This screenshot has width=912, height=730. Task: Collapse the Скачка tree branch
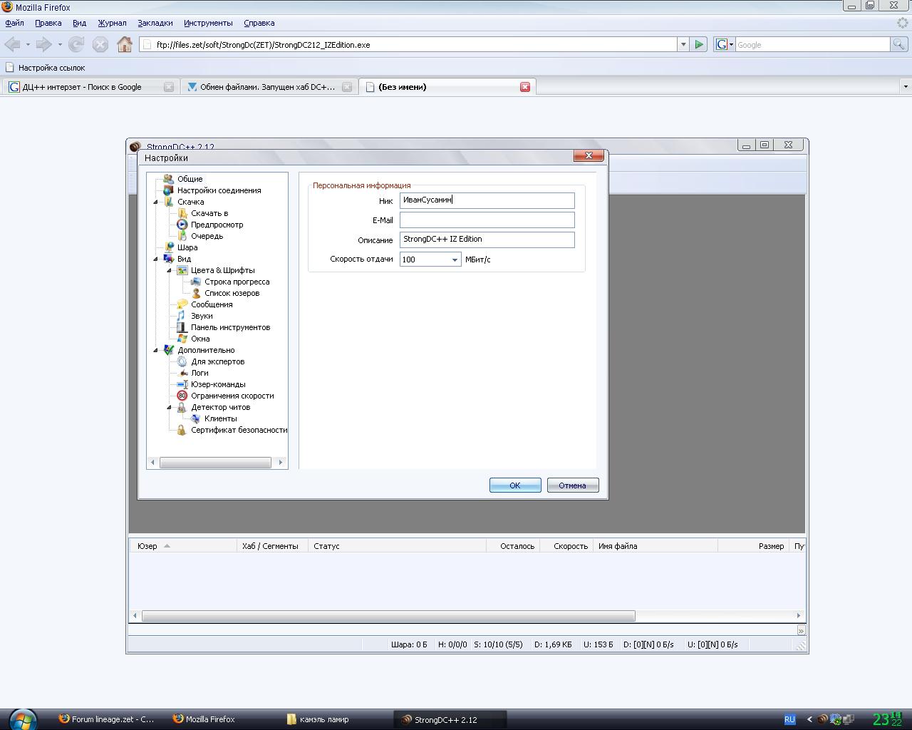pyautogui.click(x=156, y=202)
